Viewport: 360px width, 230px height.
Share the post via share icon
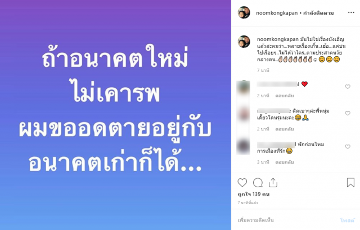pos(273,183)
